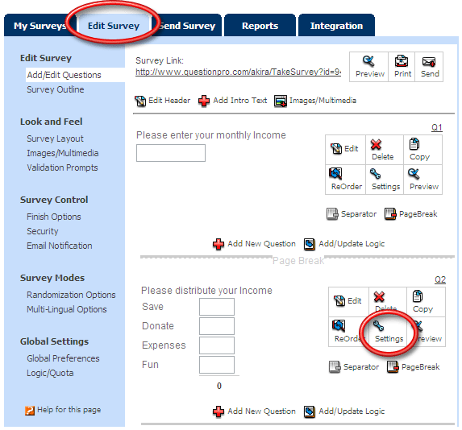Click the Q1 question number link
Viewport: 462px width, 430px height.
coord(437,127)
